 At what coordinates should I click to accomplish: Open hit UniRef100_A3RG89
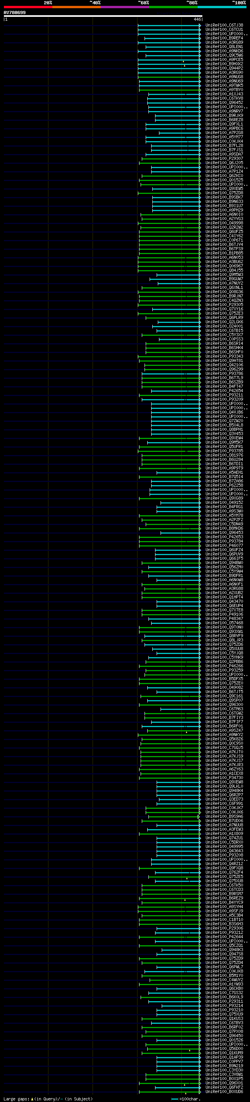[x=224, y=42]
